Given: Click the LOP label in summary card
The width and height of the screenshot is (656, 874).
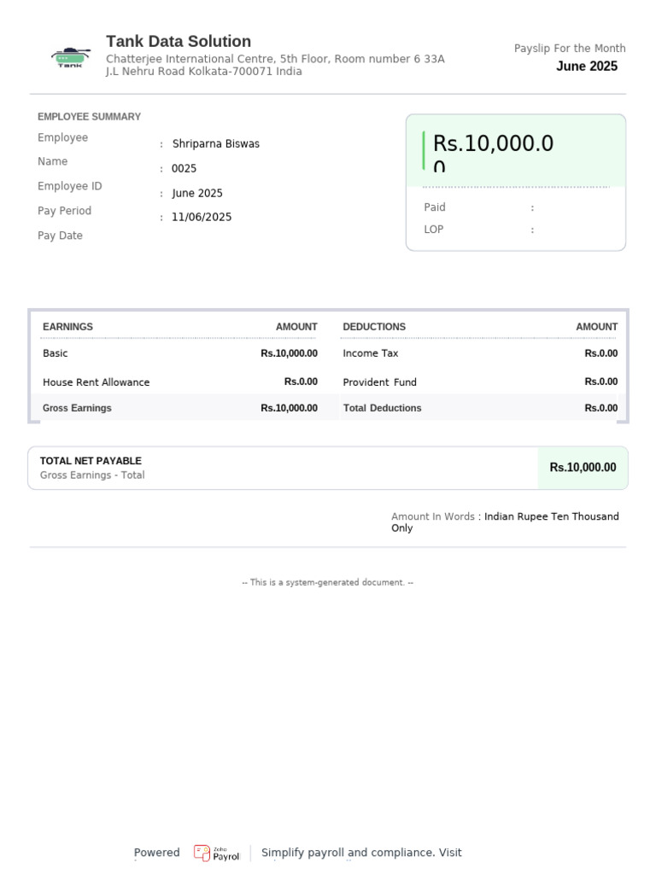Looking at the screenshot, I should tap(433, 230).
